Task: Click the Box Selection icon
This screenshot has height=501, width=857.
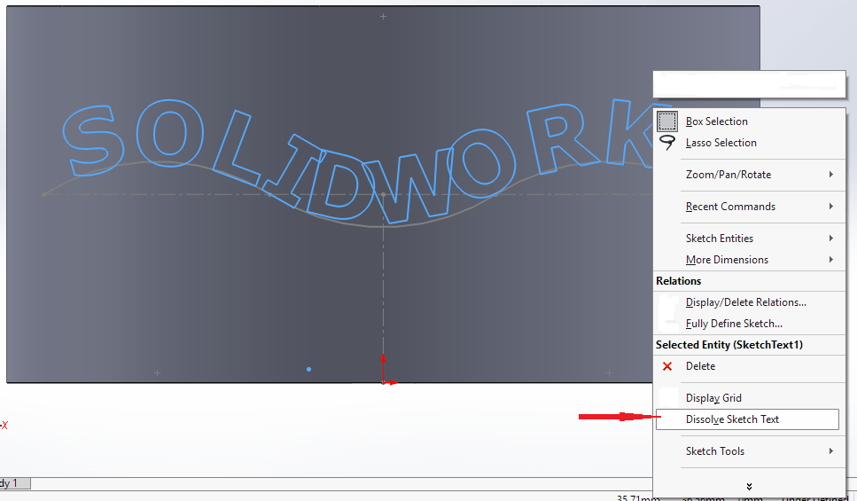Action: [x=666, y=121]
